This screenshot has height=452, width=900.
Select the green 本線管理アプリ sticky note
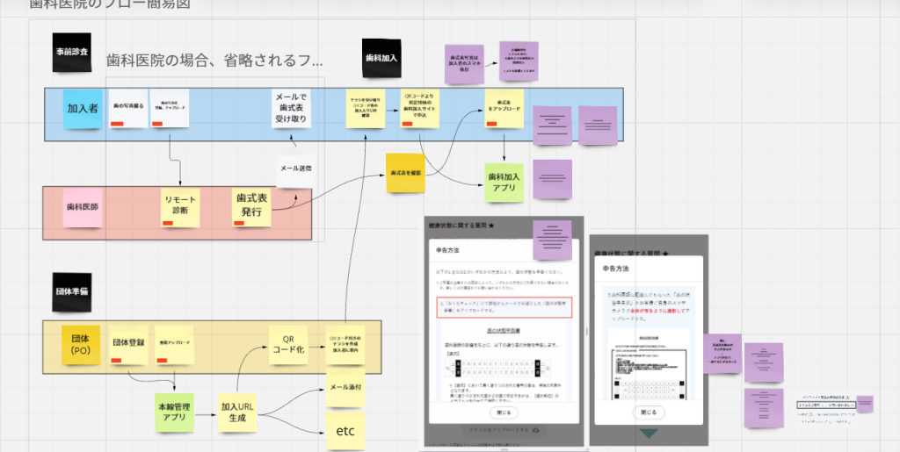tap(175, 412)
